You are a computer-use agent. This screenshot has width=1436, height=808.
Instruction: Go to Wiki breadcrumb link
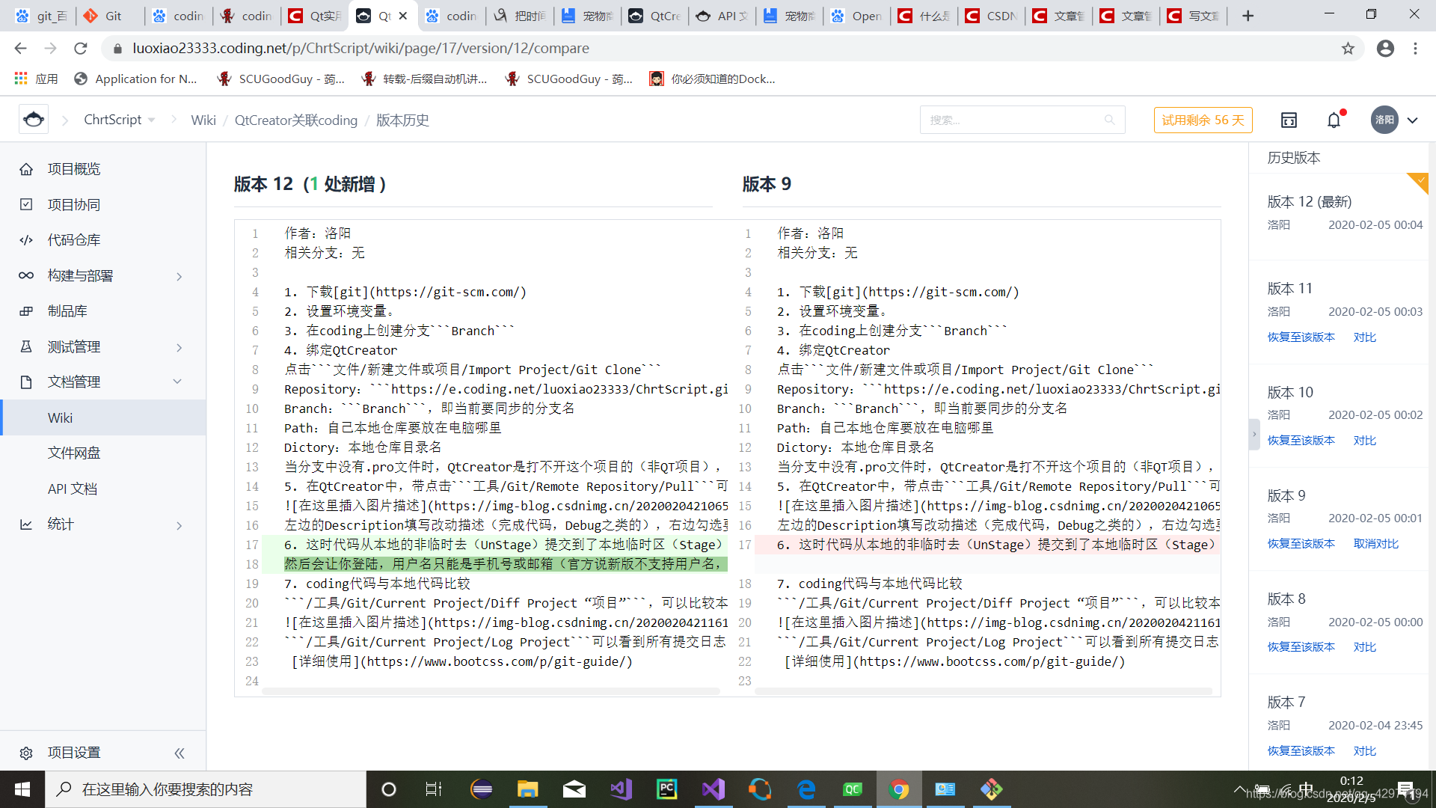pyautogui.click(x=203, y=120)
